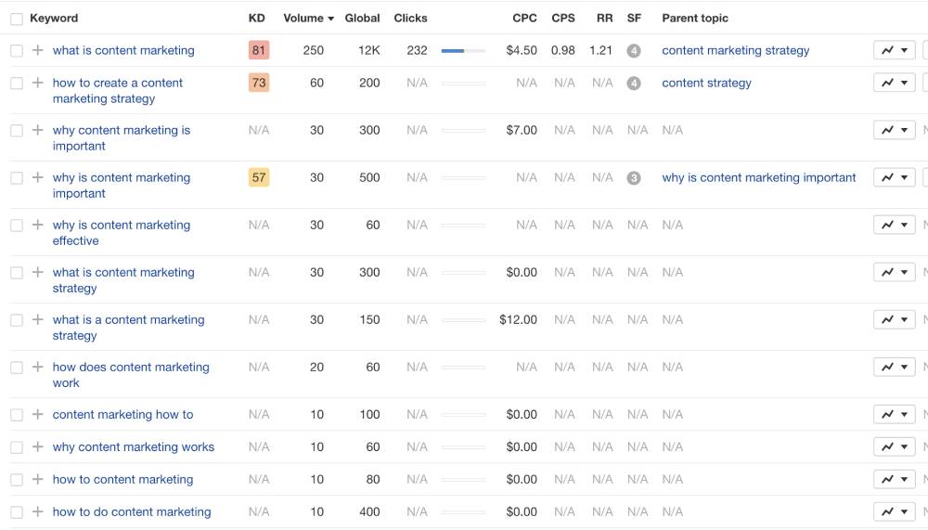Click plus icon beside 'what is content marketing'
Image resolution: width=928 pixels, height=530 pixels.
pyautogui.click(x=37, y=51)
